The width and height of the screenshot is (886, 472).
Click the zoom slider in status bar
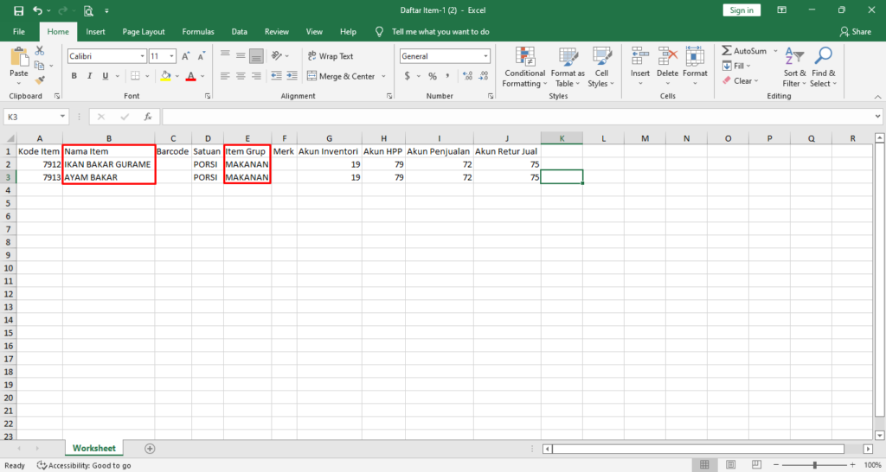point(814,465)
